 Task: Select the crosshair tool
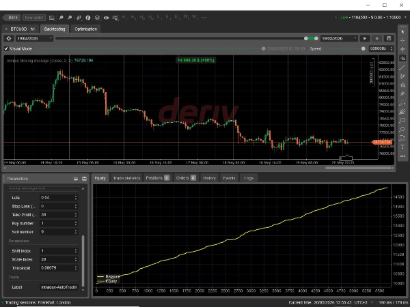[x=402, y=40]
